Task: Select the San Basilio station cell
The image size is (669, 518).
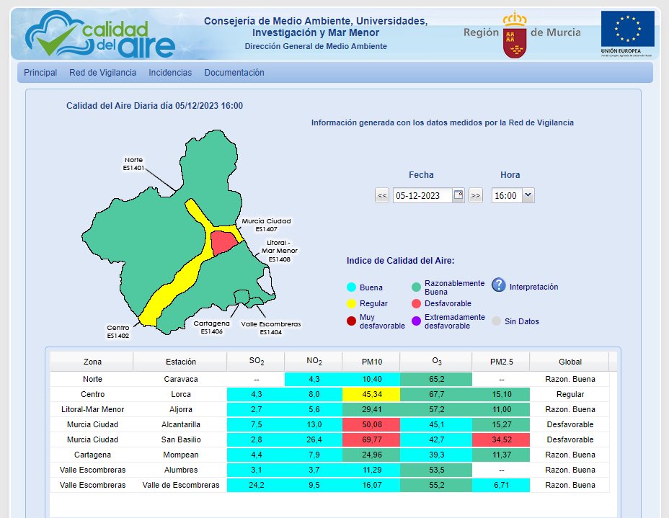Action: [x=180, y=439]
